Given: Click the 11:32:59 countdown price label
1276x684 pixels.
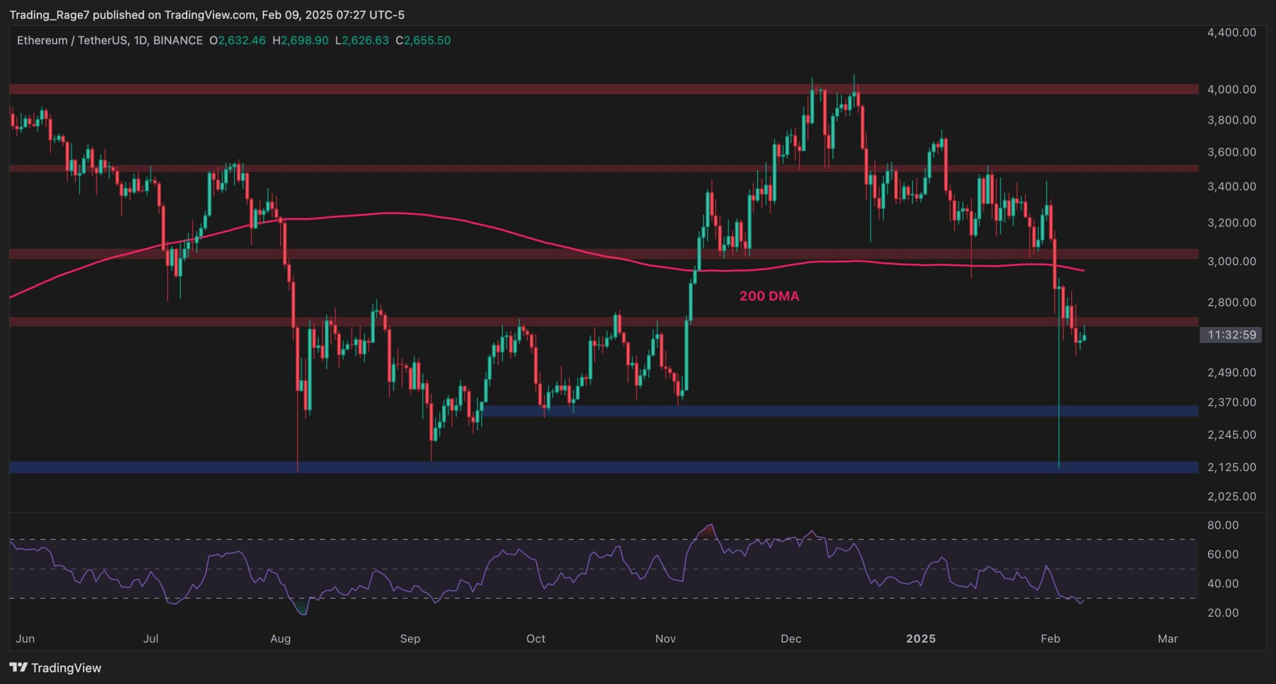Looking at the screenshot, I should tap(1231, 335).
